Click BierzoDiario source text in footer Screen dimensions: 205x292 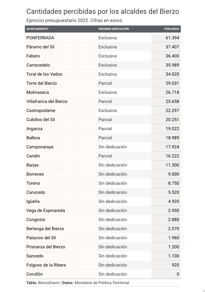[49, 283]
